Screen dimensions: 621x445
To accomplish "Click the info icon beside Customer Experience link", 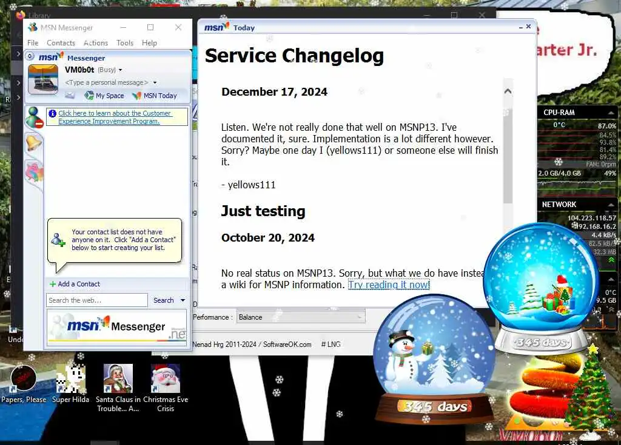I will click(52, 114).
